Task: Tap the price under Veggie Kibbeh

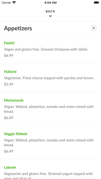Action: click(x=9, y=151)
